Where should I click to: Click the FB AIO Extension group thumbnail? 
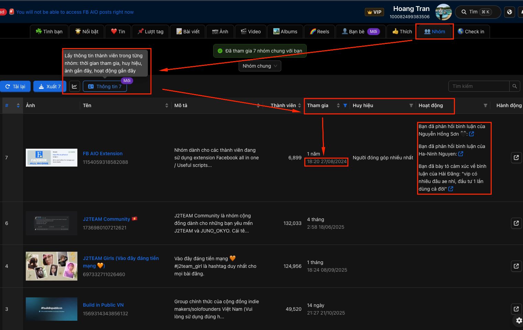pos(52,158)
